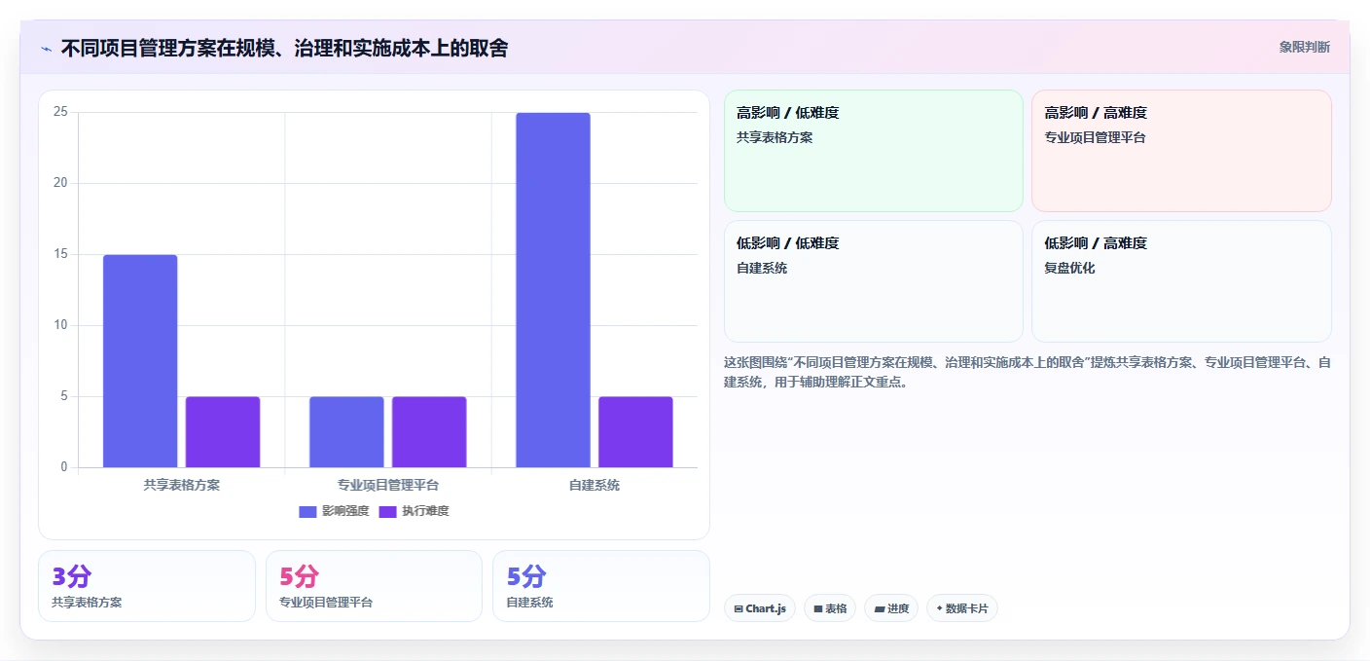Select the 自建系统 x-axis label
The height and width of the screenshot is (661, 1370).
(595, 484)
